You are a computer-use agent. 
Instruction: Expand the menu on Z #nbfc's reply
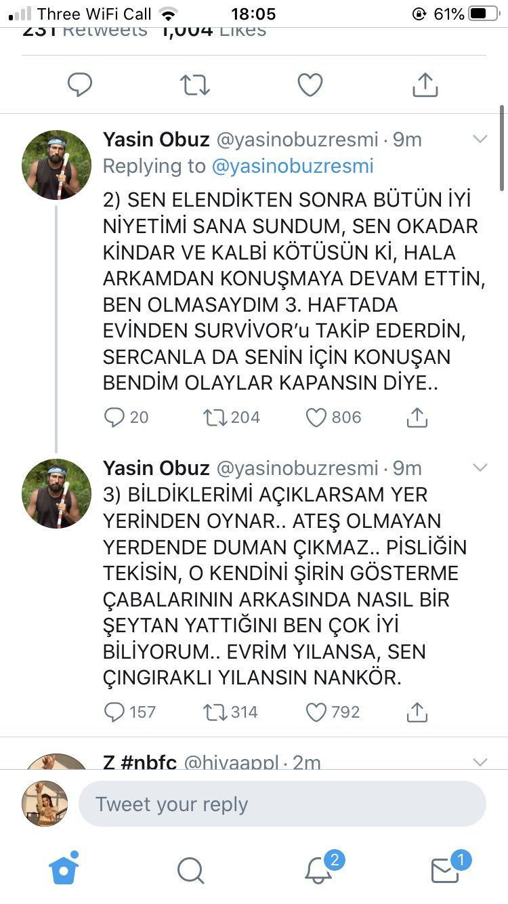[x=480, y=761]
